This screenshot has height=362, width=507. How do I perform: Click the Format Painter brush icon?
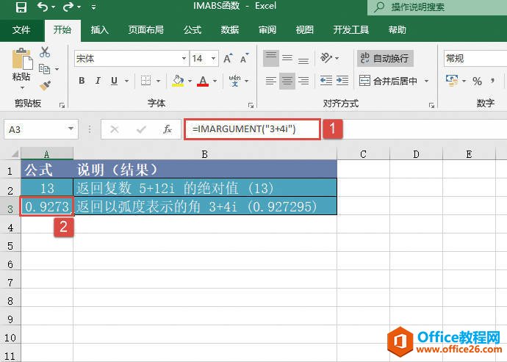pos(45,85)
